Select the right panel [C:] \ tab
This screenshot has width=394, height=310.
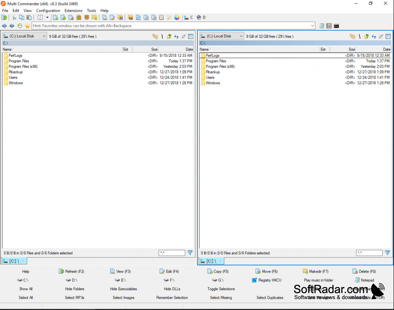[212, 261]
